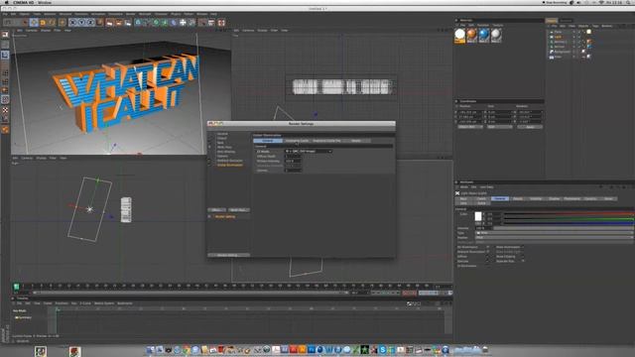
Task: Toggle the Show Illumination checkbox
Action: point(523,247)
